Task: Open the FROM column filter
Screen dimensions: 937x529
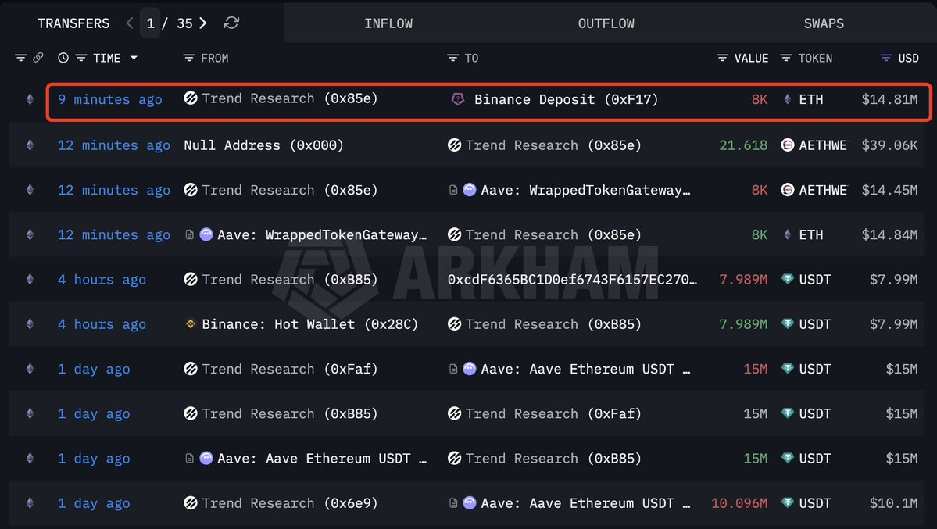Action: click(189, 58)
